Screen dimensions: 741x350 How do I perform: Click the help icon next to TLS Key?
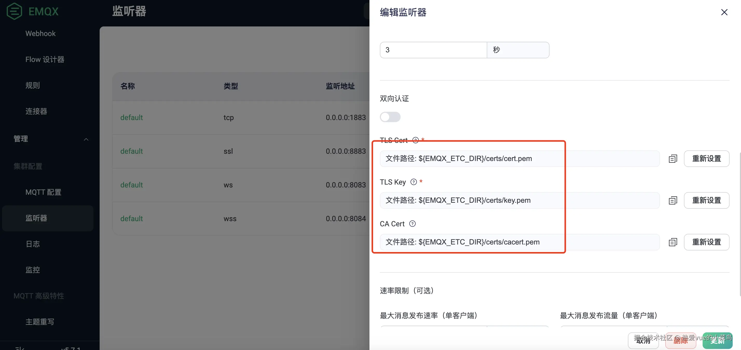[x=413, y=182]
